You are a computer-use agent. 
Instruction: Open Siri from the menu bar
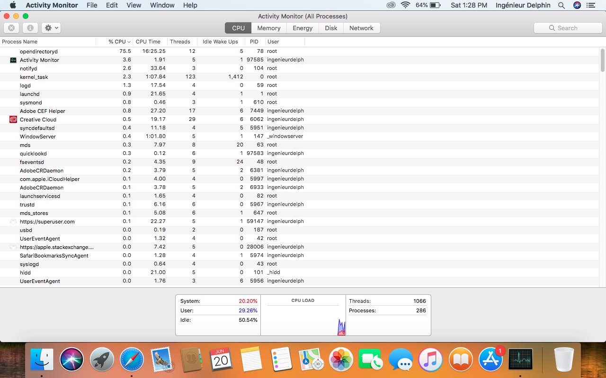(x=577, y=5)
